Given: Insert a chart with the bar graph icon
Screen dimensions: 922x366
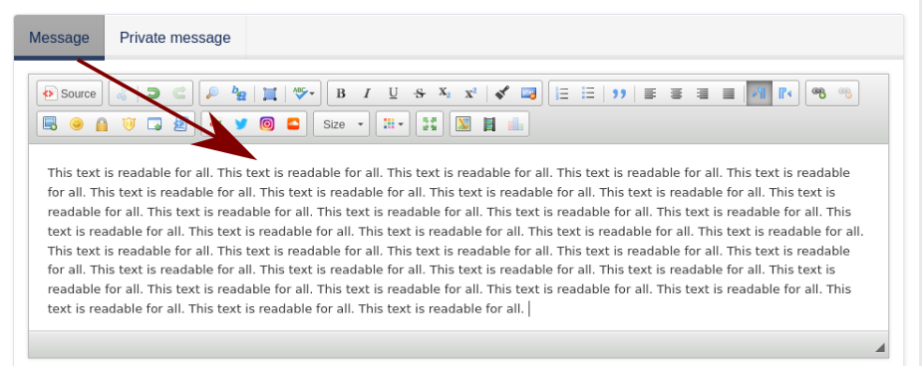Looking at the screenshot, I should [x=515, y=123].
